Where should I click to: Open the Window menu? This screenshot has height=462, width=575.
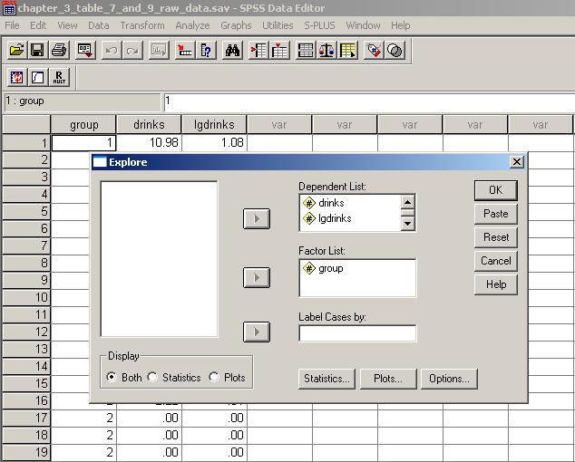[x=363, y=25]
